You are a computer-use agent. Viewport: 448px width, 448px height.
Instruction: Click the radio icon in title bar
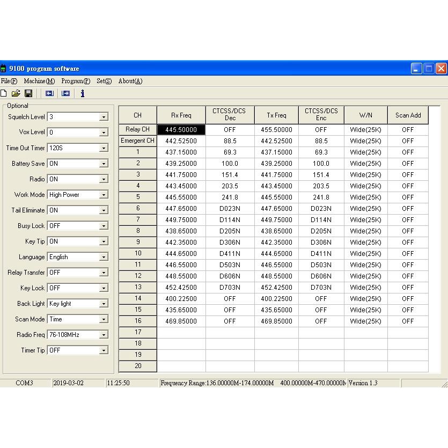coord(3,69)
